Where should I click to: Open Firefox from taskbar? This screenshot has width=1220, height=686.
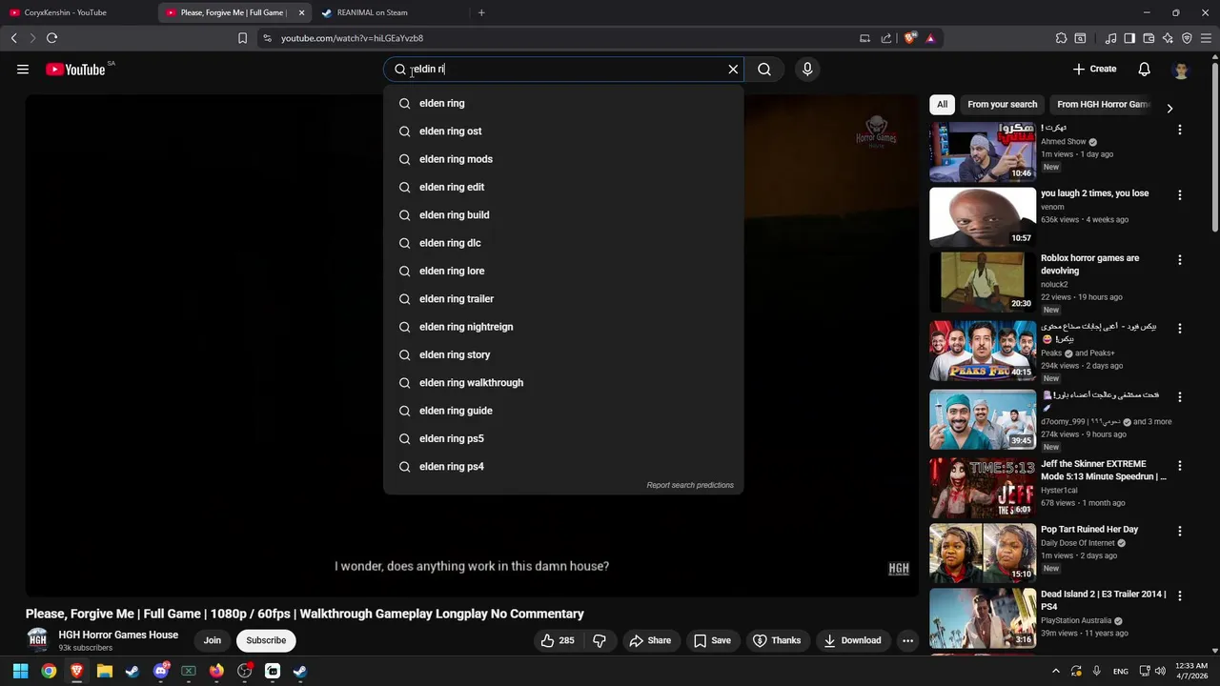coord(216,671)
